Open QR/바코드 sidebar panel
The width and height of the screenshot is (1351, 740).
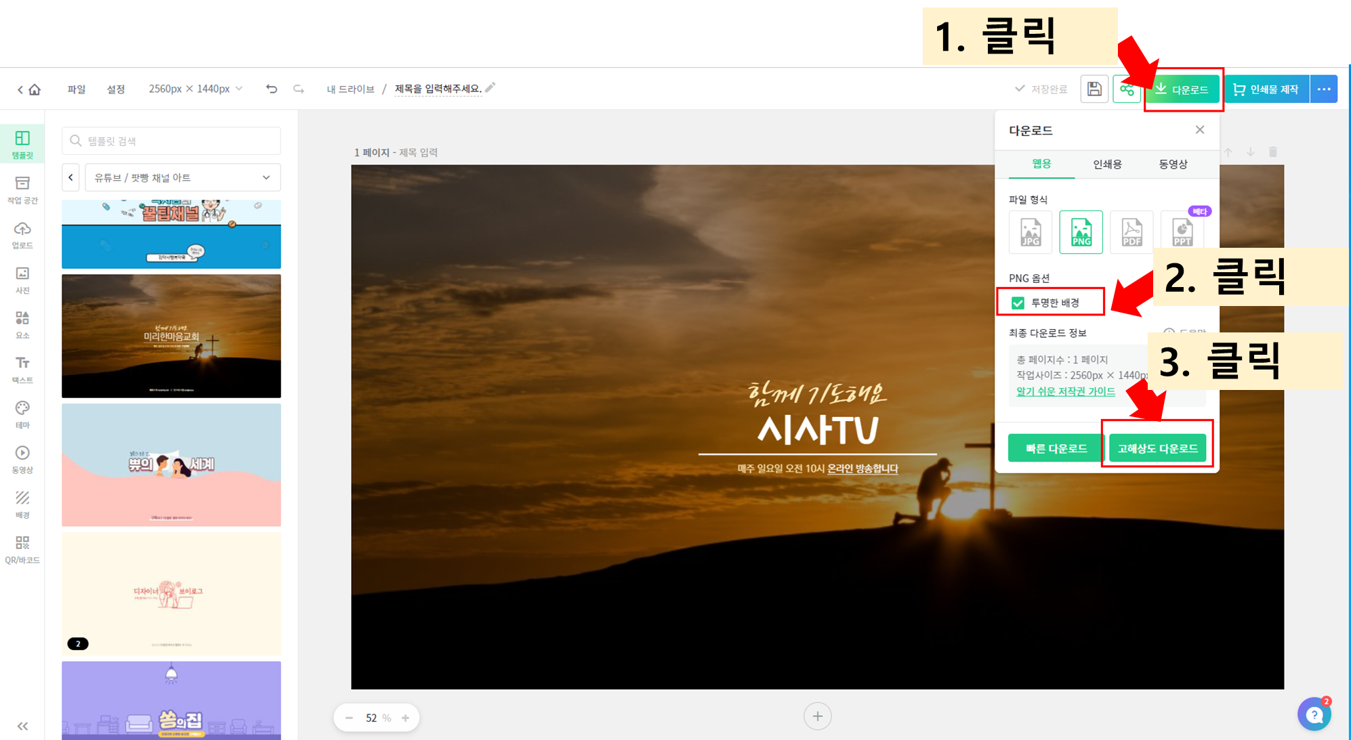coord(22,550)
